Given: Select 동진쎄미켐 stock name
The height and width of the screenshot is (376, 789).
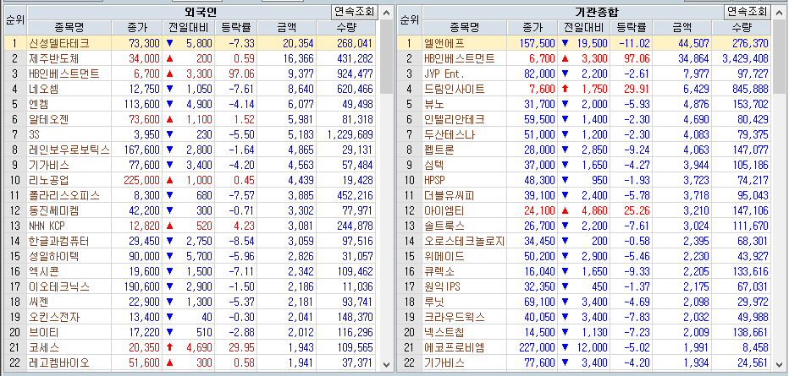Looking at the screenshot, I should click(x=54, y=211).
